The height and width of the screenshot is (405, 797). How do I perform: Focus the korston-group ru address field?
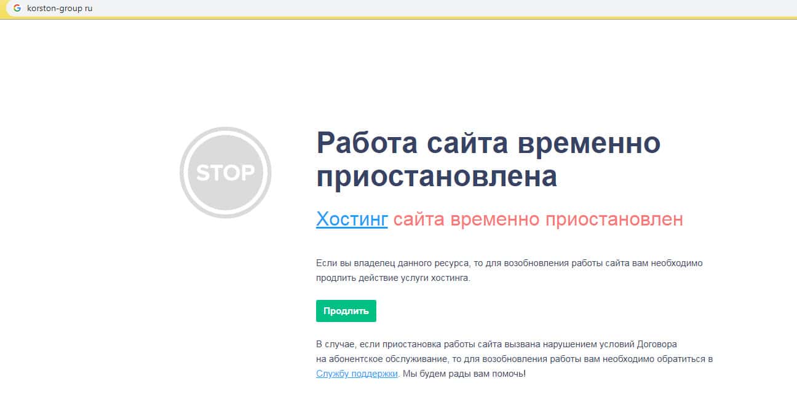[60, 9]
